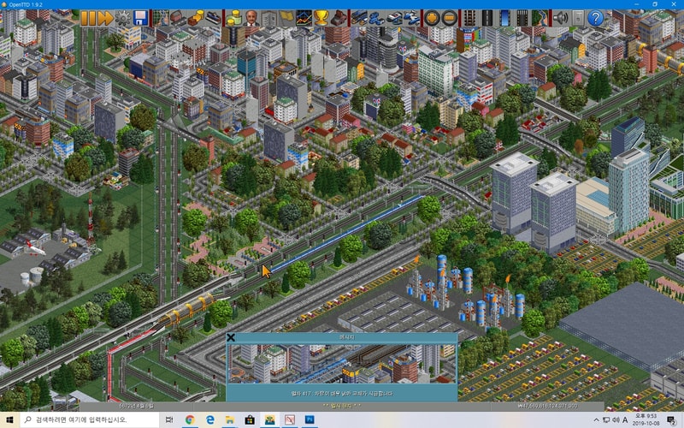Open industry directory factory icon
Viewport: 684px width, 428px height.
pos(338,18)
